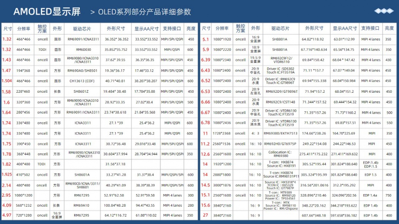Click the RM6D030 driver chip cell

[82, 49]
